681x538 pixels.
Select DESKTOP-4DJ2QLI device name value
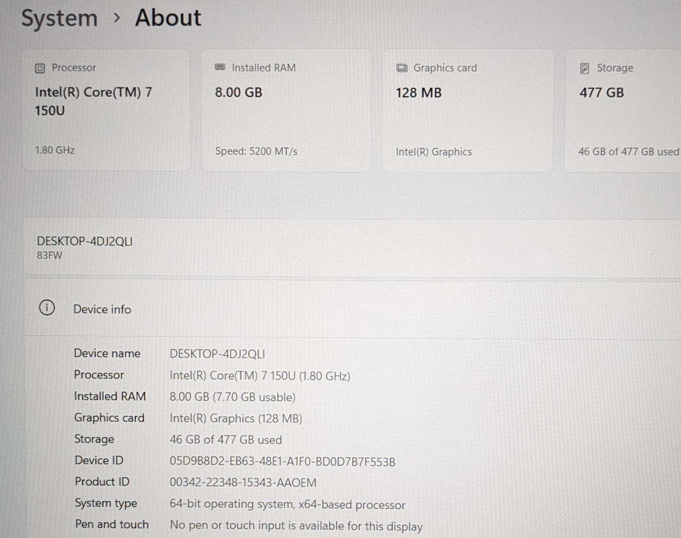[x=217, y=354]
